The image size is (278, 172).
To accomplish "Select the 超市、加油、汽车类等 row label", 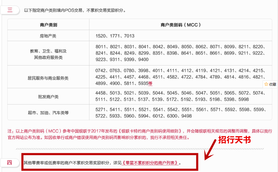I will pos(48,113).
